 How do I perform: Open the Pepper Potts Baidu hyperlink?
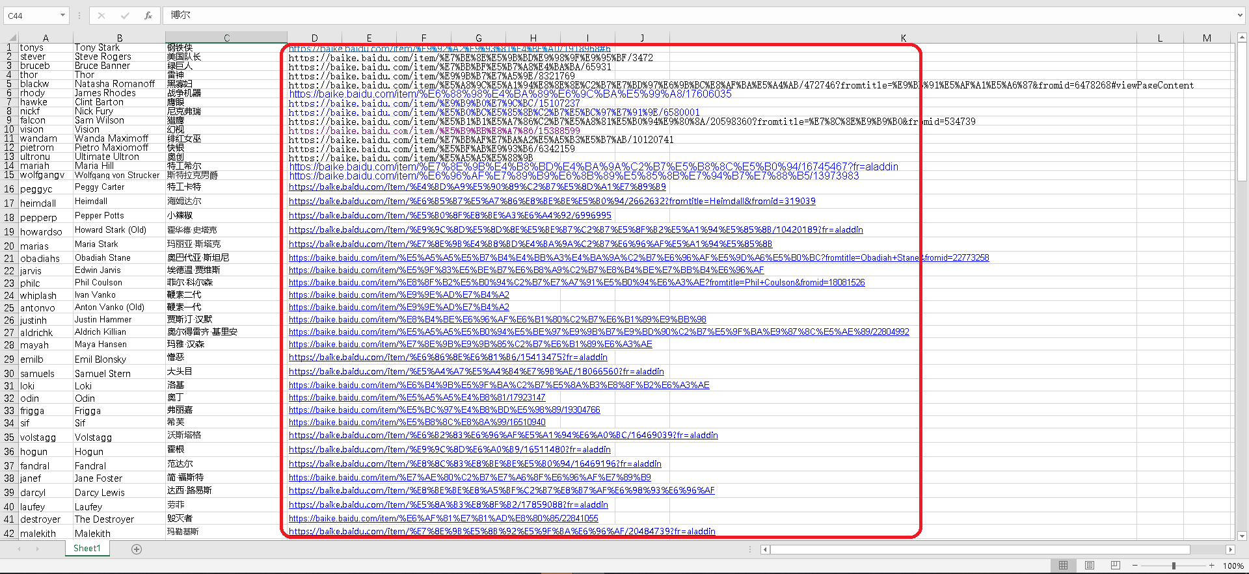pyautogui.click(x=450, y=216)
